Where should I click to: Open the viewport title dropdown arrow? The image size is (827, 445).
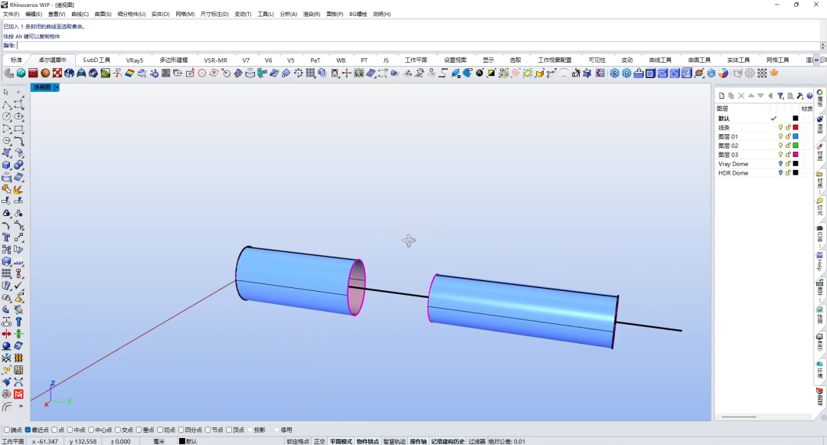coord(57,87)
